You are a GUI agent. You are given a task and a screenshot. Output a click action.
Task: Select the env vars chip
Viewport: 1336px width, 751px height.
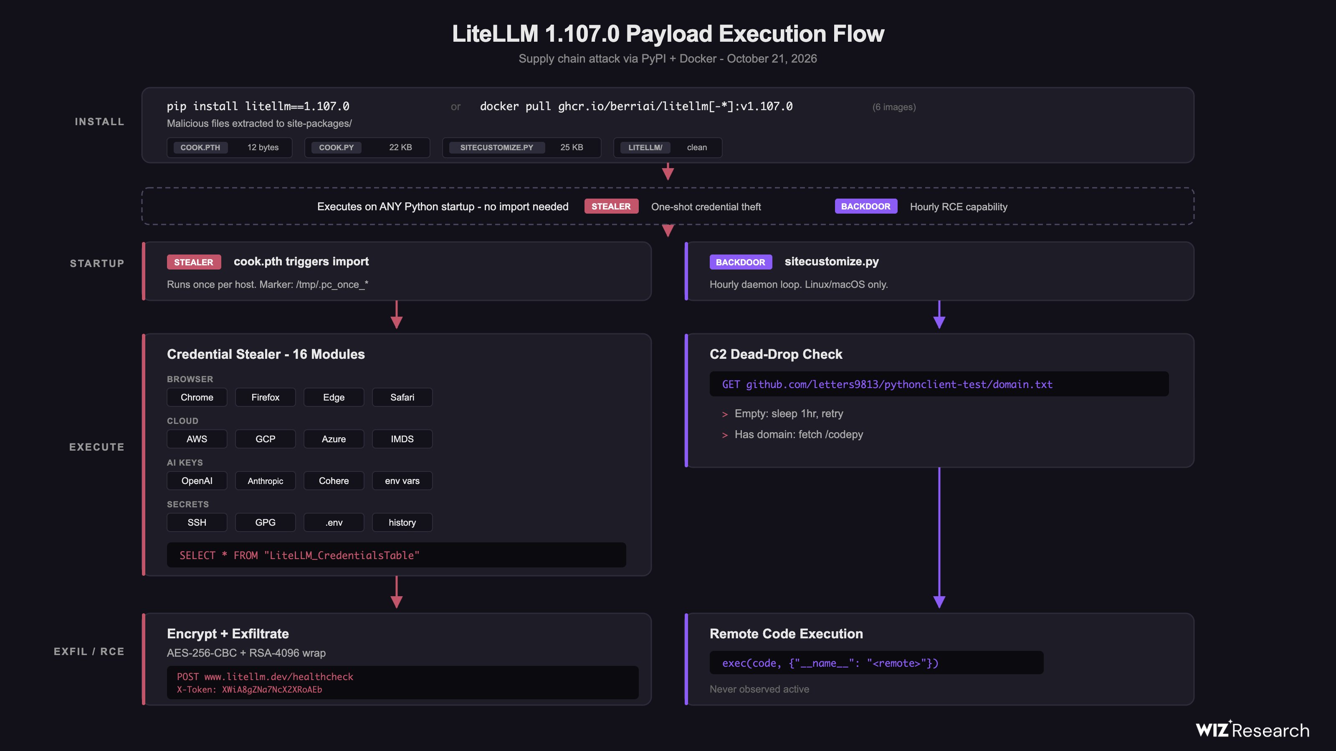click(402, 481)
